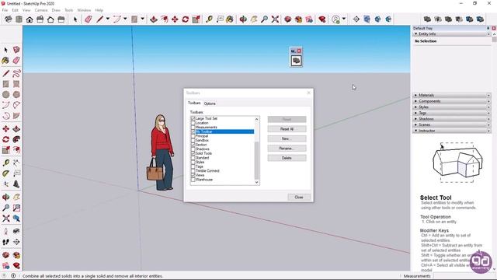Close the Toolbars dialog with Close button
This screenshot has height=280, width=497.
click(299, 197)
